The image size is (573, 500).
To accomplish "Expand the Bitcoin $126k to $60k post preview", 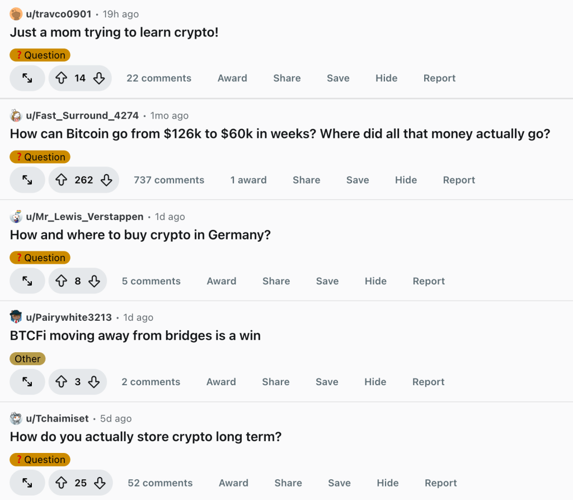I will (27, 180).
